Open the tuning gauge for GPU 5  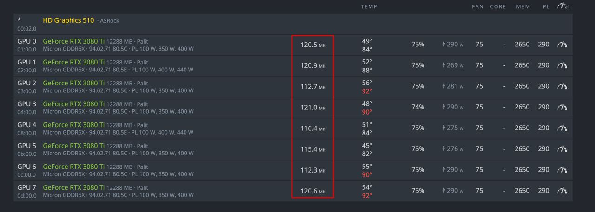point(562,149)
